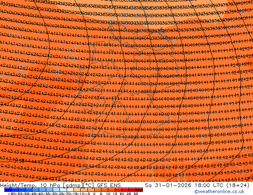This screenshot has width=253, height=195.
Task: Pick the legend swatch between -50 and -45
Action: [x=29, y=190]
